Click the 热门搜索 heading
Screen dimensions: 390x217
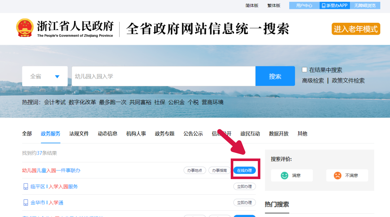(x=277, y=204)
